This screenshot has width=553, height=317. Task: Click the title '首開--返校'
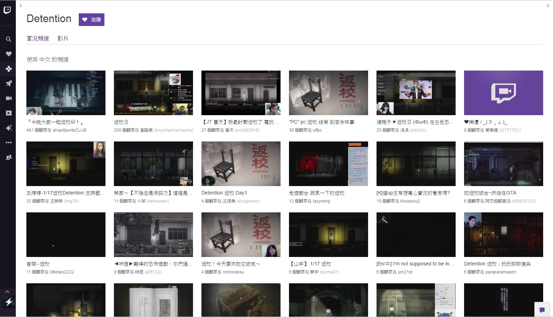(x=38, y=264)
